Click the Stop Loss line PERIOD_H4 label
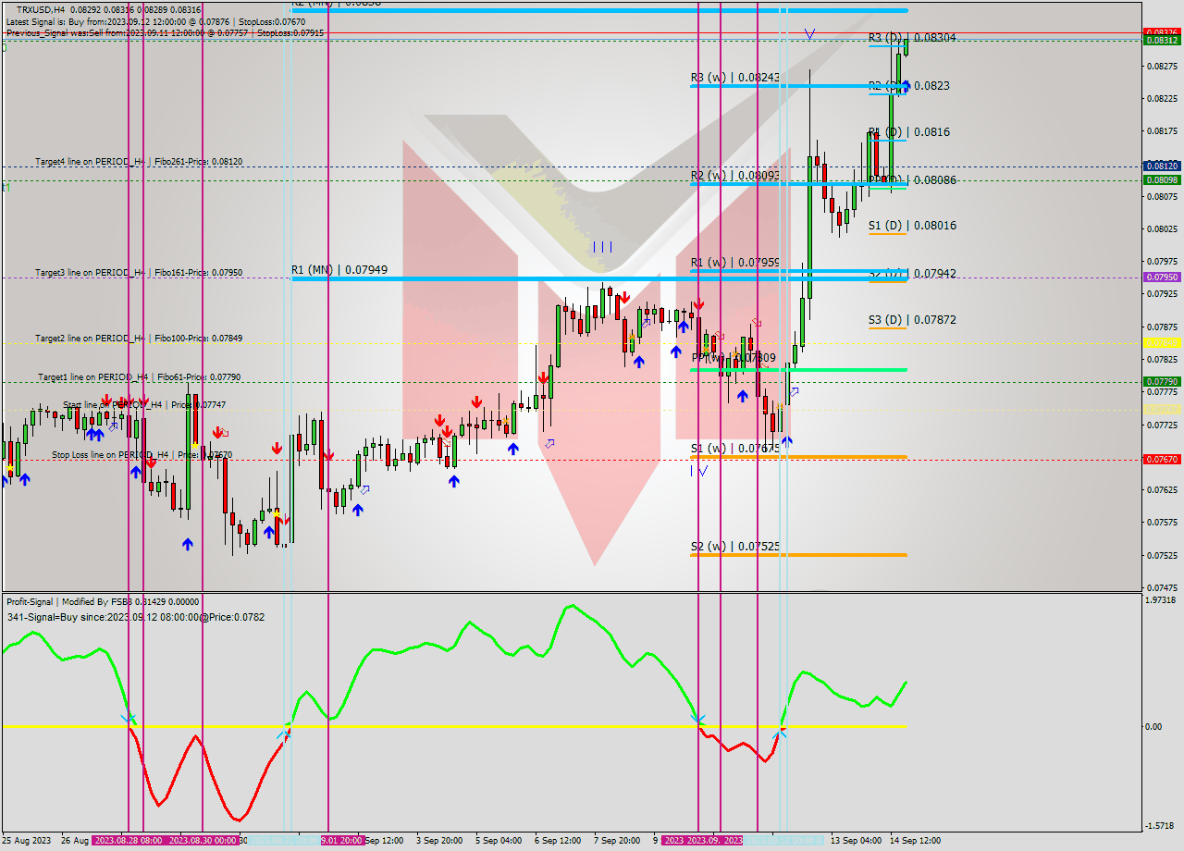The image size is (1184, 851). [x=142, y=454]
